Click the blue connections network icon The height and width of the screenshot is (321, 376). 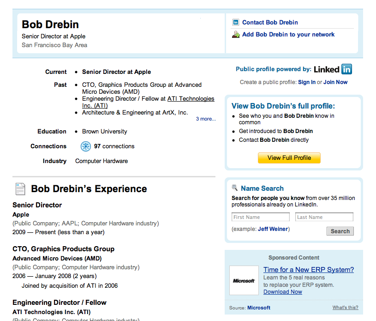[86, 146]
